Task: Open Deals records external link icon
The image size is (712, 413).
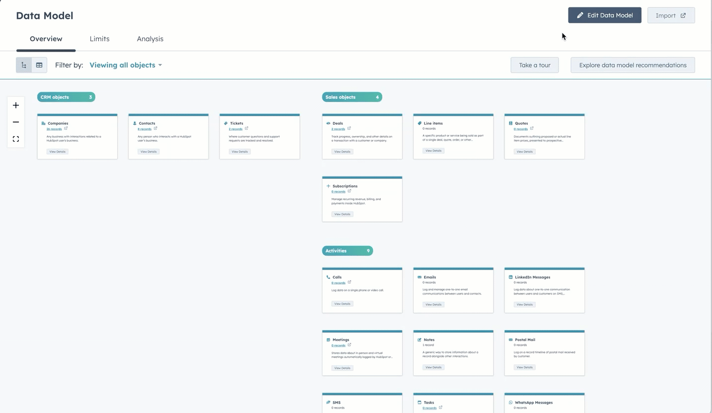Action: 349,129
